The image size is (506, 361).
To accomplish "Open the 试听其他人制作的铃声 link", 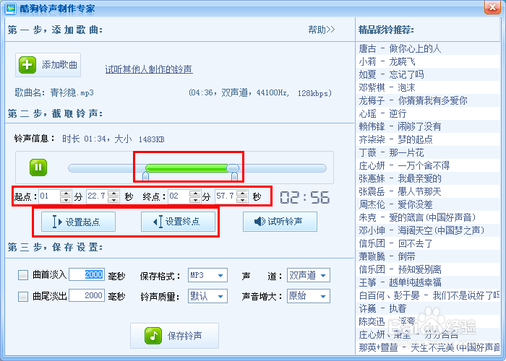I will tap(149, 69).
